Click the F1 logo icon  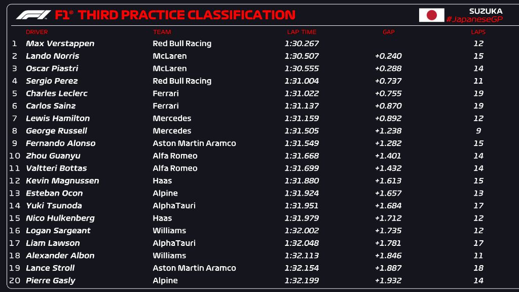[33, 15]
